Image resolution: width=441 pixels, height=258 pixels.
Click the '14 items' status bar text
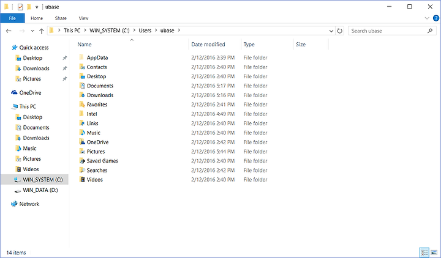coord(16,252)
